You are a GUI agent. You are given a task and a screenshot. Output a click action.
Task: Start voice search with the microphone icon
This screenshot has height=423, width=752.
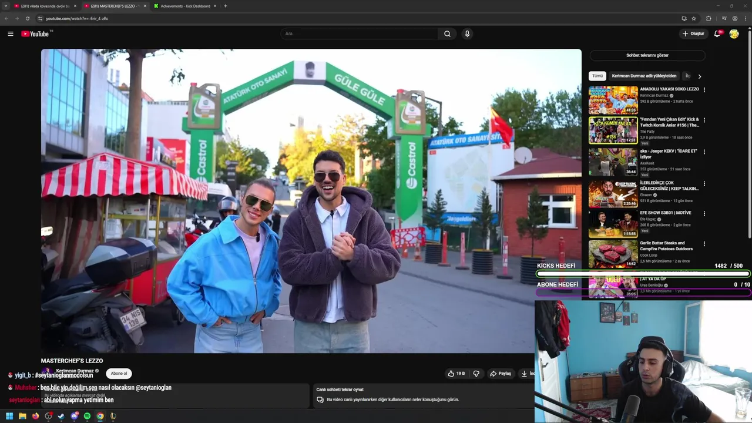(x=467, y=34)
